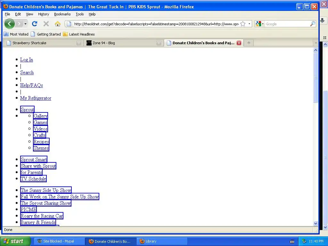Click the PICME link

[x=29, y=209]
